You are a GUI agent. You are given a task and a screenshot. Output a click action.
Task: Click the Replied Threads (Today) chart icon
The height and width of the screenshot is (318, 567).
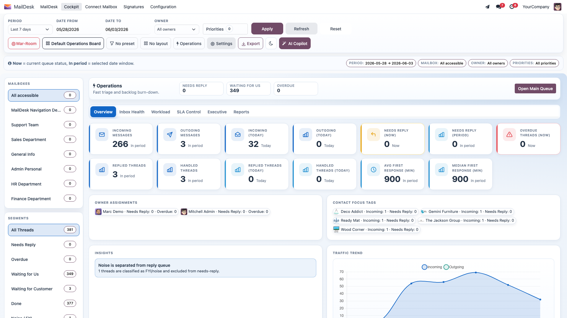coord(238,170)
